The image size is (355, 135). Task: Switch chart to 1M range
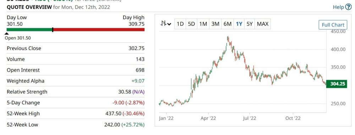coord(203,24)
